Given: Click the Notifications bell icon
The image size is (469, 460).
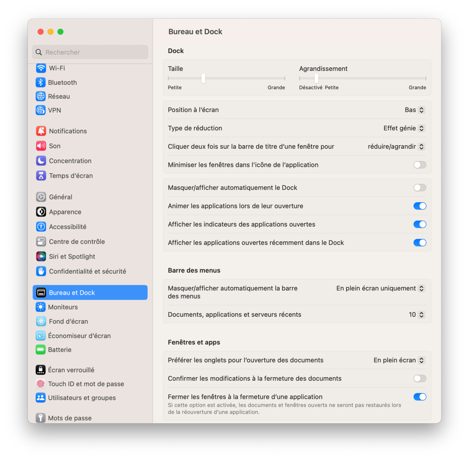Looking at the screenshot, I should pyautogui.click(x=41, y=131).
